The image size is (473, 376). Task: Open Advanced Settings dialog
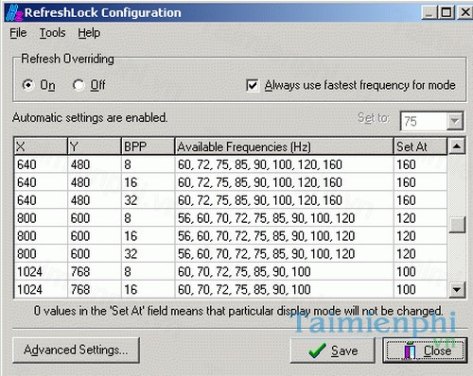tap(76, 350)
